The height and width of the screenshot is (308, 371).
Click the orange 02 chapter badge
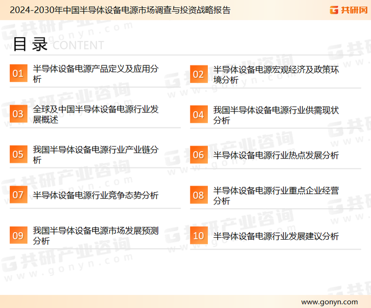pyautogui.click(x=199, y=74)
